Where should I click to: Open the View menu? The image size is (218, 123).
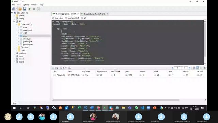(19, 5)
